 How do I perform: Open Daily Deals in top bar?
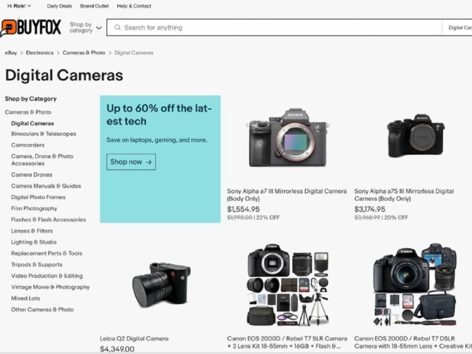pyautogui.click(x=59, y=6)
